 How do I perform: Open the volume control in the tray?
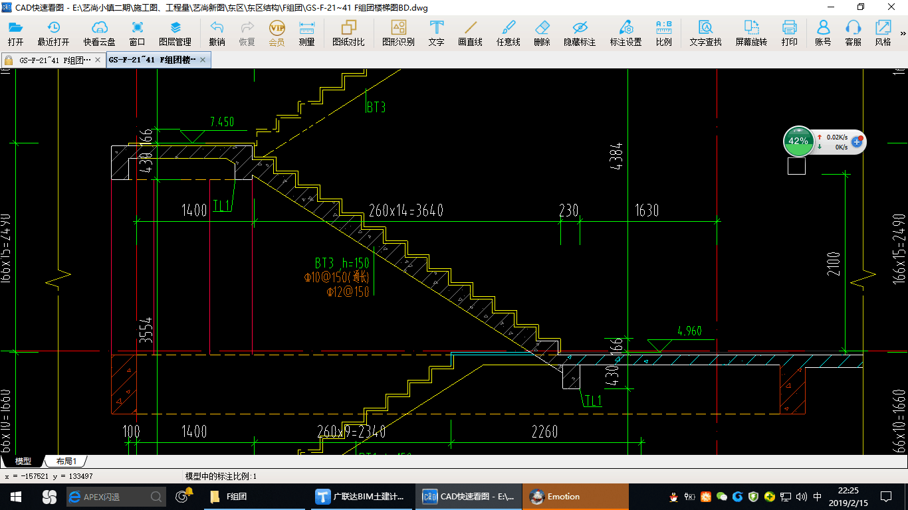tap(802, 496)
